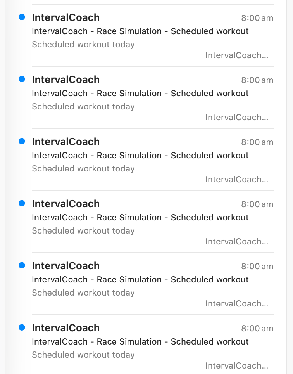Viewport: 293px width, 374px height.
Task: Click the blue unread indicator on the third email
Action: 22,141
